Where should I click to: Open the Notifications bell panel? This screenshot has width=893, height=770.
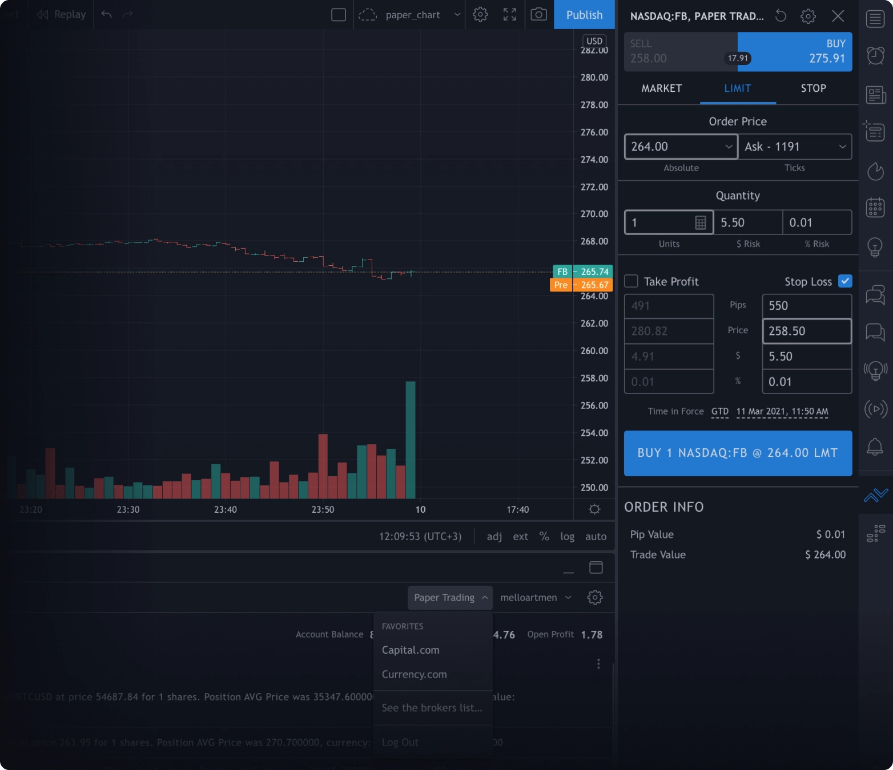pos(875,445)
